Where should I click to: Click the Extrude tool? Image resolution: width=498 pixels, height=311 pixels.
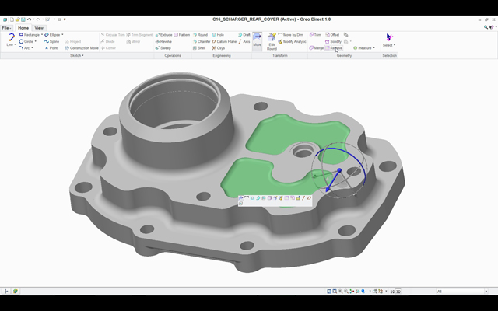[164, 35]
